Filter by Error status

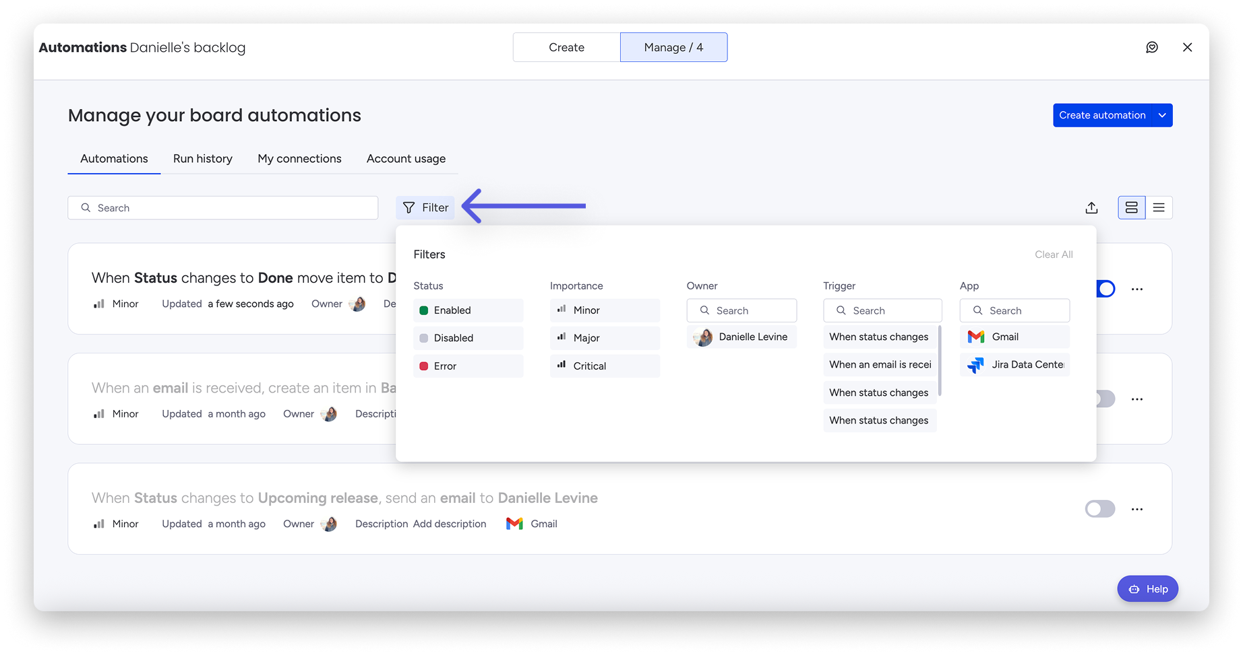[x=468, y=366]
